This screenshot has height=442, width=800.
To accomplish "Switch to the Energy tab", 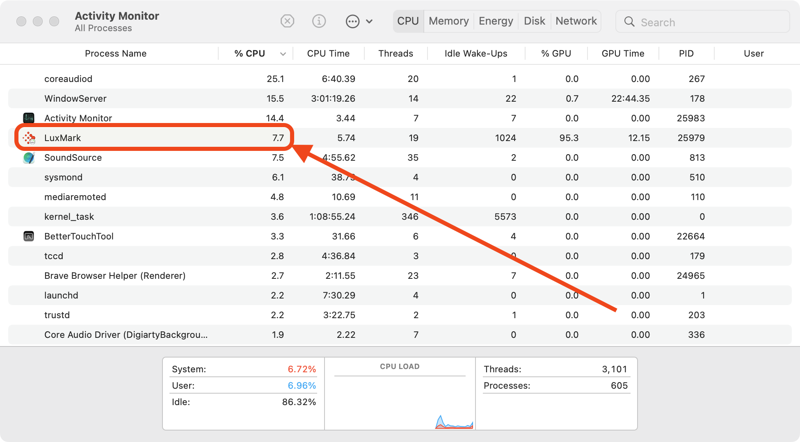I will 496,21.
